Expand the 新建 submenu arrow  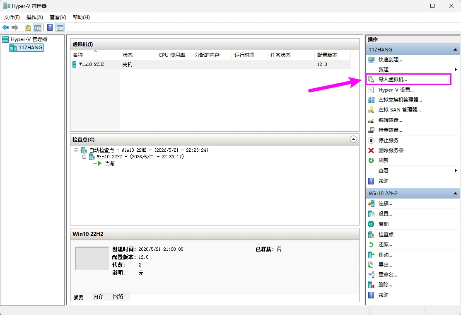click(456, 69)
